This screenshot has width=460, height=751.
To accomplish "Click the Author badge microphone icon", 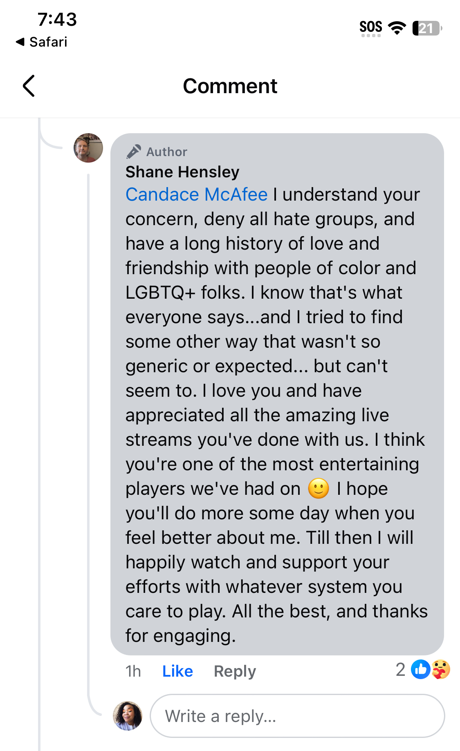I will [x=134, y=152].
